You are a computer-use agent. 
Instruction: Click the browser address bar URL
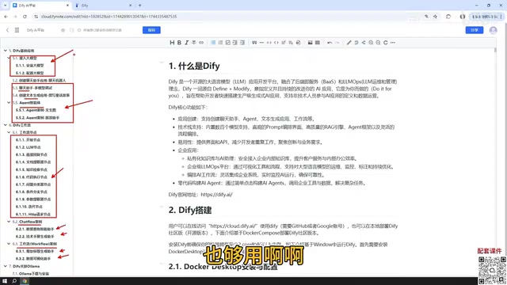(109, 17)
